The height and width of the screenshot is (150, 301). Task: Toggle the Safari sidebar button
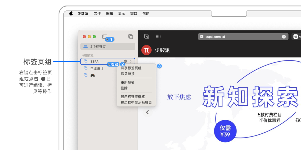point(105,36)
